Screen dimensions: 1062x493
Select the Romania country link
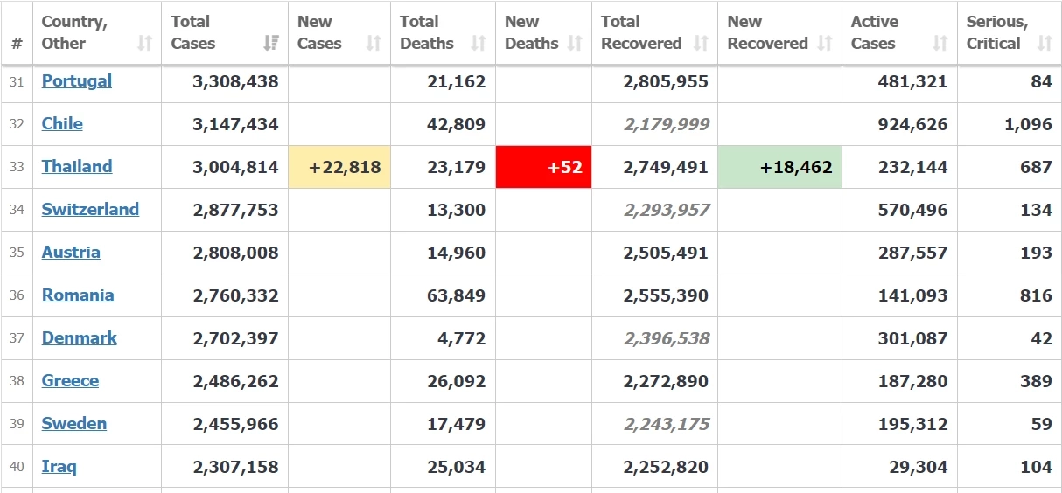78,295
